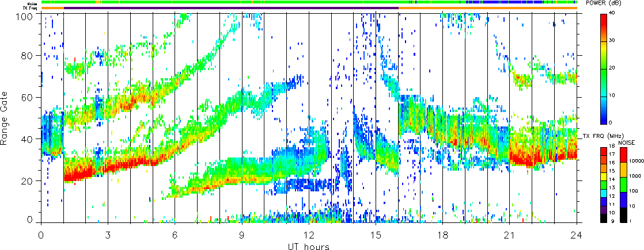Click the x-axis tick label "12"
The width and height of the screenshot is (644, 250).
(308, 236)
